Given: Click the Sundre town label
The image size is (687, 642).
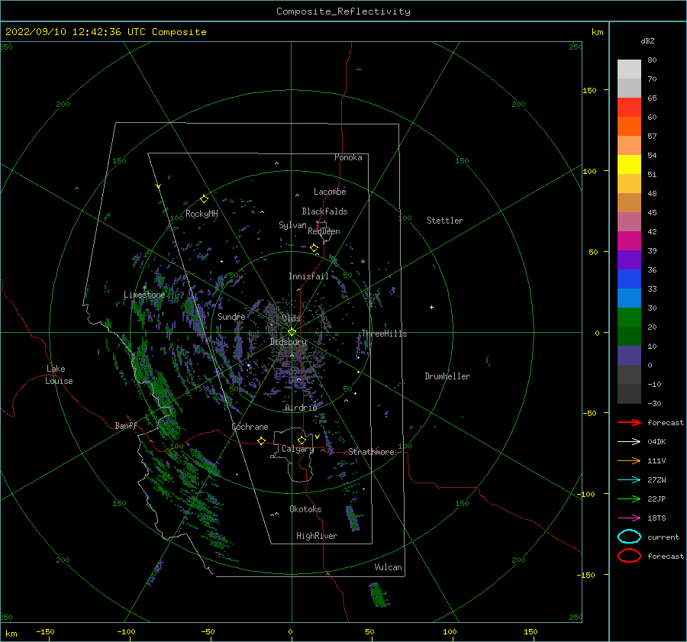Looking at the screenshot, I should [231, 316].
